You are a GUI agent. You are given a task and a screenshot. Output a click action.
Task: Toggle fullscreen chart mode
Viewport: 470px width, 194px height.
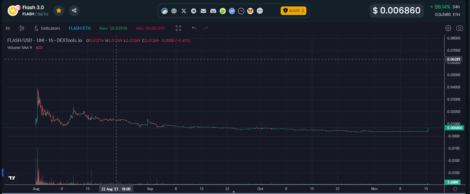179,28
